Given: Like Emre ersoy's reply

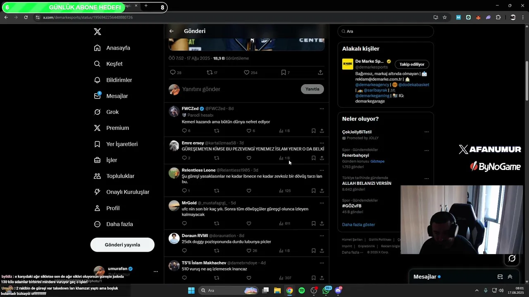Looking at the screenshot, I should (x=249, y=158).
